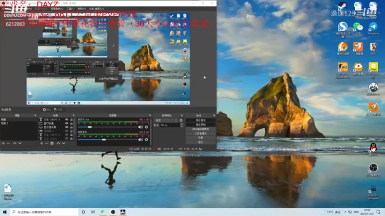Click the transition duration 50 ms field
This screenshot has height=216, width=385.
(170, 125)
